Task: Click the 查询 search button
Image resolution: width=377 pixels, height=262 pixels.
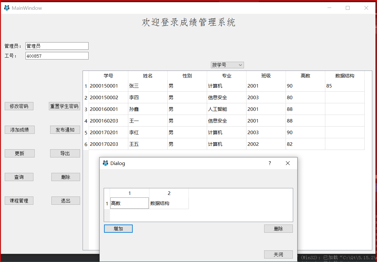Action: click(x=19, y=177)
